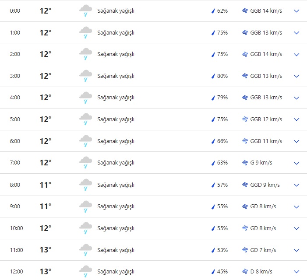Click the 2:00 time label
This screenshot has height=280, width=307.
click(x=15, y=54)
